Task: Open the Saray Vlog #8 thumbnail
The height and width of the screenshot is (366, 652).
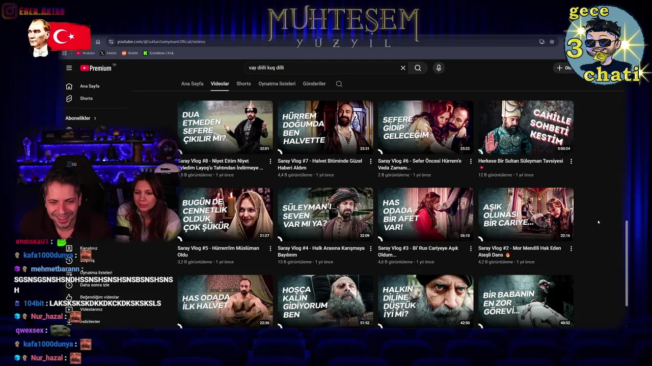Action: [225, 127]
